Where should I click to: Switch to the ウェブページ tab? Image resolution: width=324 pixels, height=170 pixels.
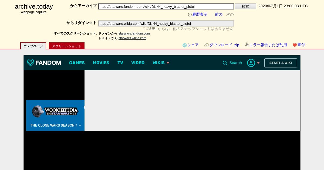coord(33,46)
